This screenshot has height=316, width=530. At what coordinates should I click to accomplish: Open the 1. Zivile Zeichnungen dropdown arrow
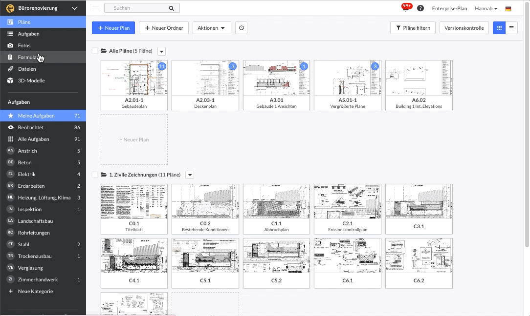tap(190, 175)
